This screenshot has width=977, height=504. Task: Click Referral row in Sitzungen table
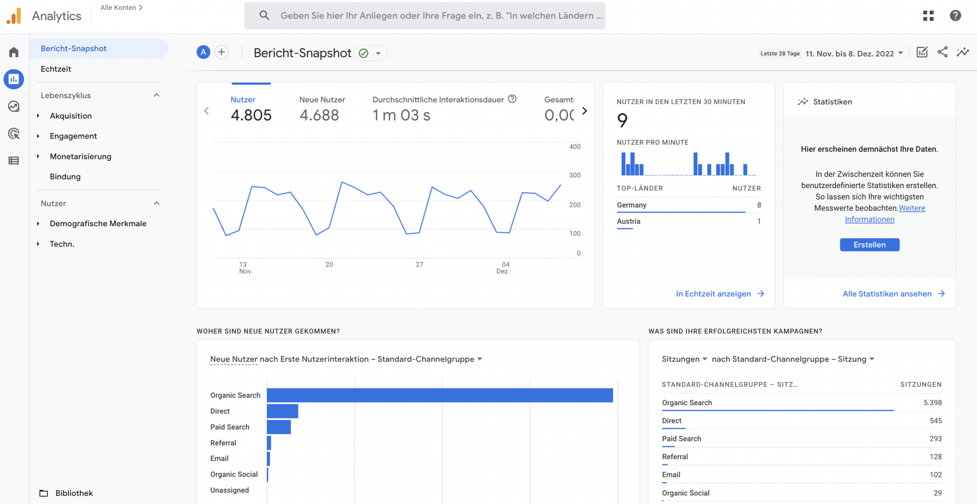pyautogui.click(x=802, y=457)
